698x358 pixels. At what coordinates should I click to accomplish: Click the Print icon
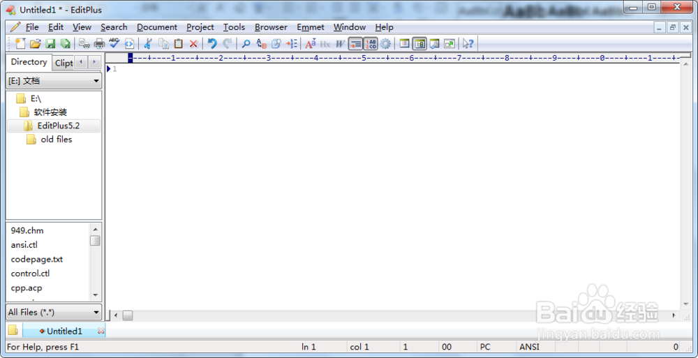tap(99, 44)
